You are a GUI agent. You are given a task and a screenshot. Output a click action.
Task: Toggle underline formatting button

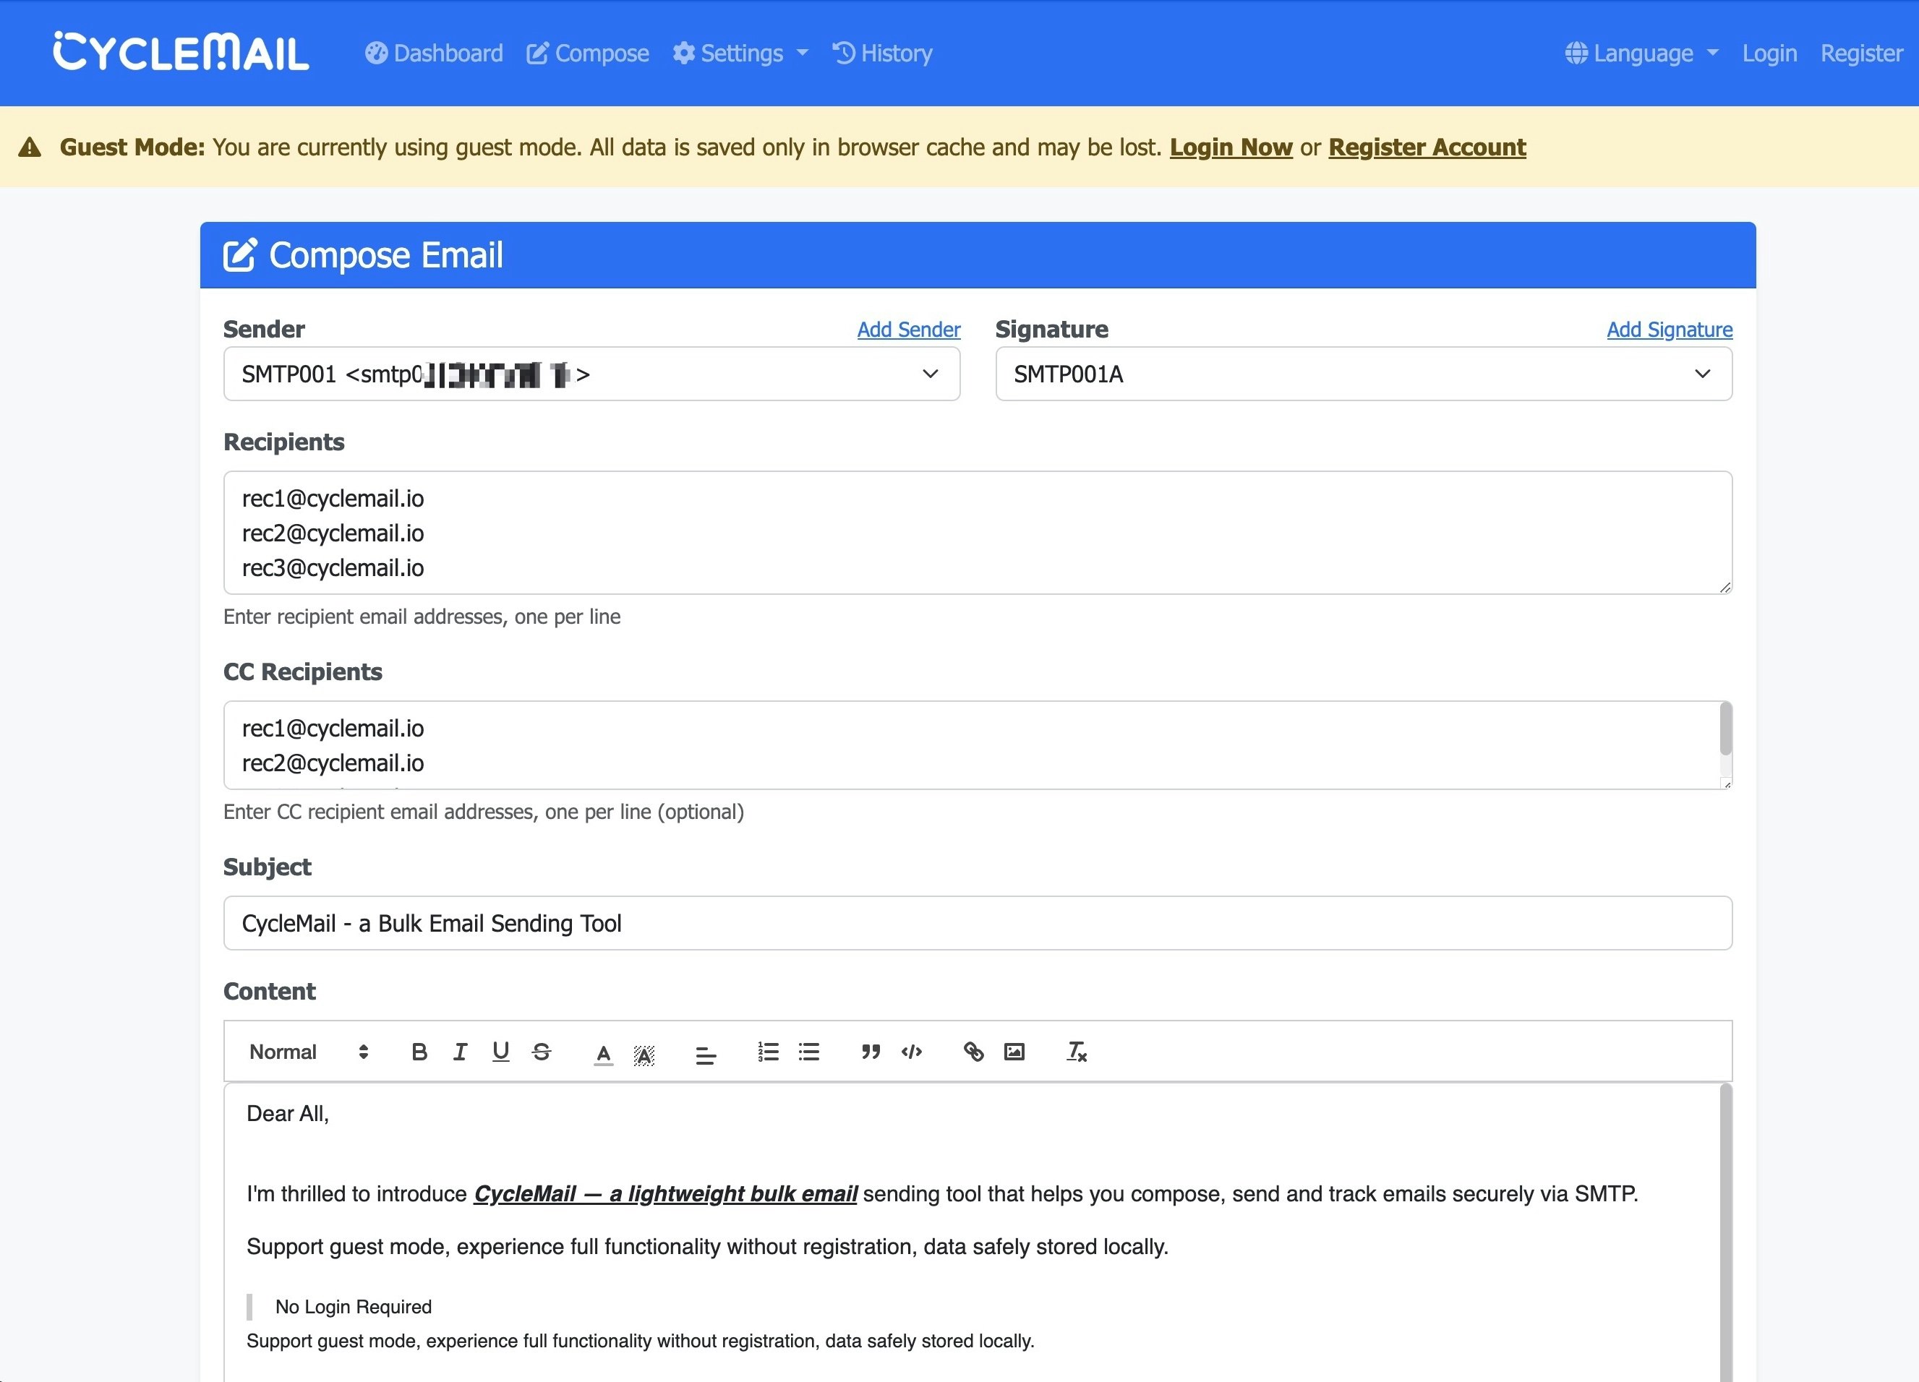pyautogui.click(x=500, y=1051)
